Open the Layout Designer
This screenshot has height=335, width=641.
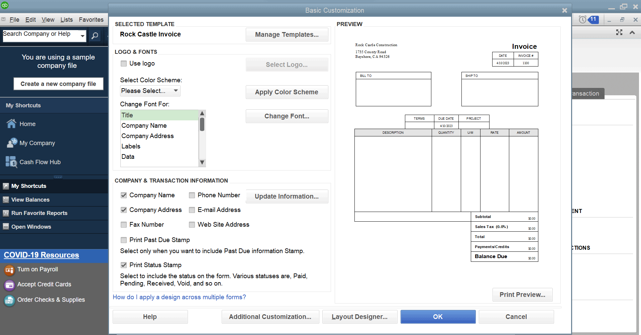pyautogui.click(x=360, y=317)
